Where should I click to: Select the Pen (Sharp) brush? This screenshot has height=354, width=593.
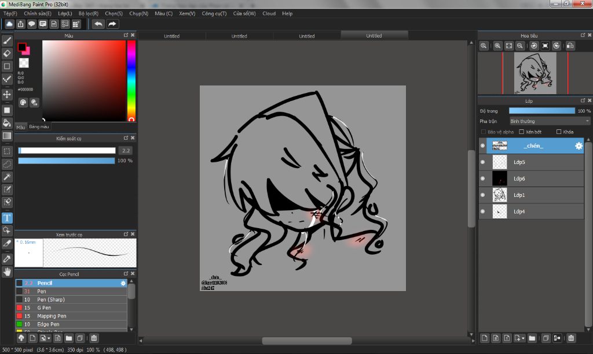pyautogui.click(x=71, y=300)
